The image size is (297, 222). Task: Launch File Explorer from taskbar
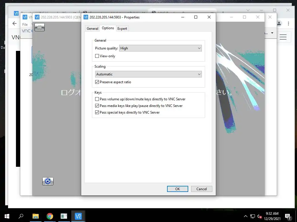point(35,216)
